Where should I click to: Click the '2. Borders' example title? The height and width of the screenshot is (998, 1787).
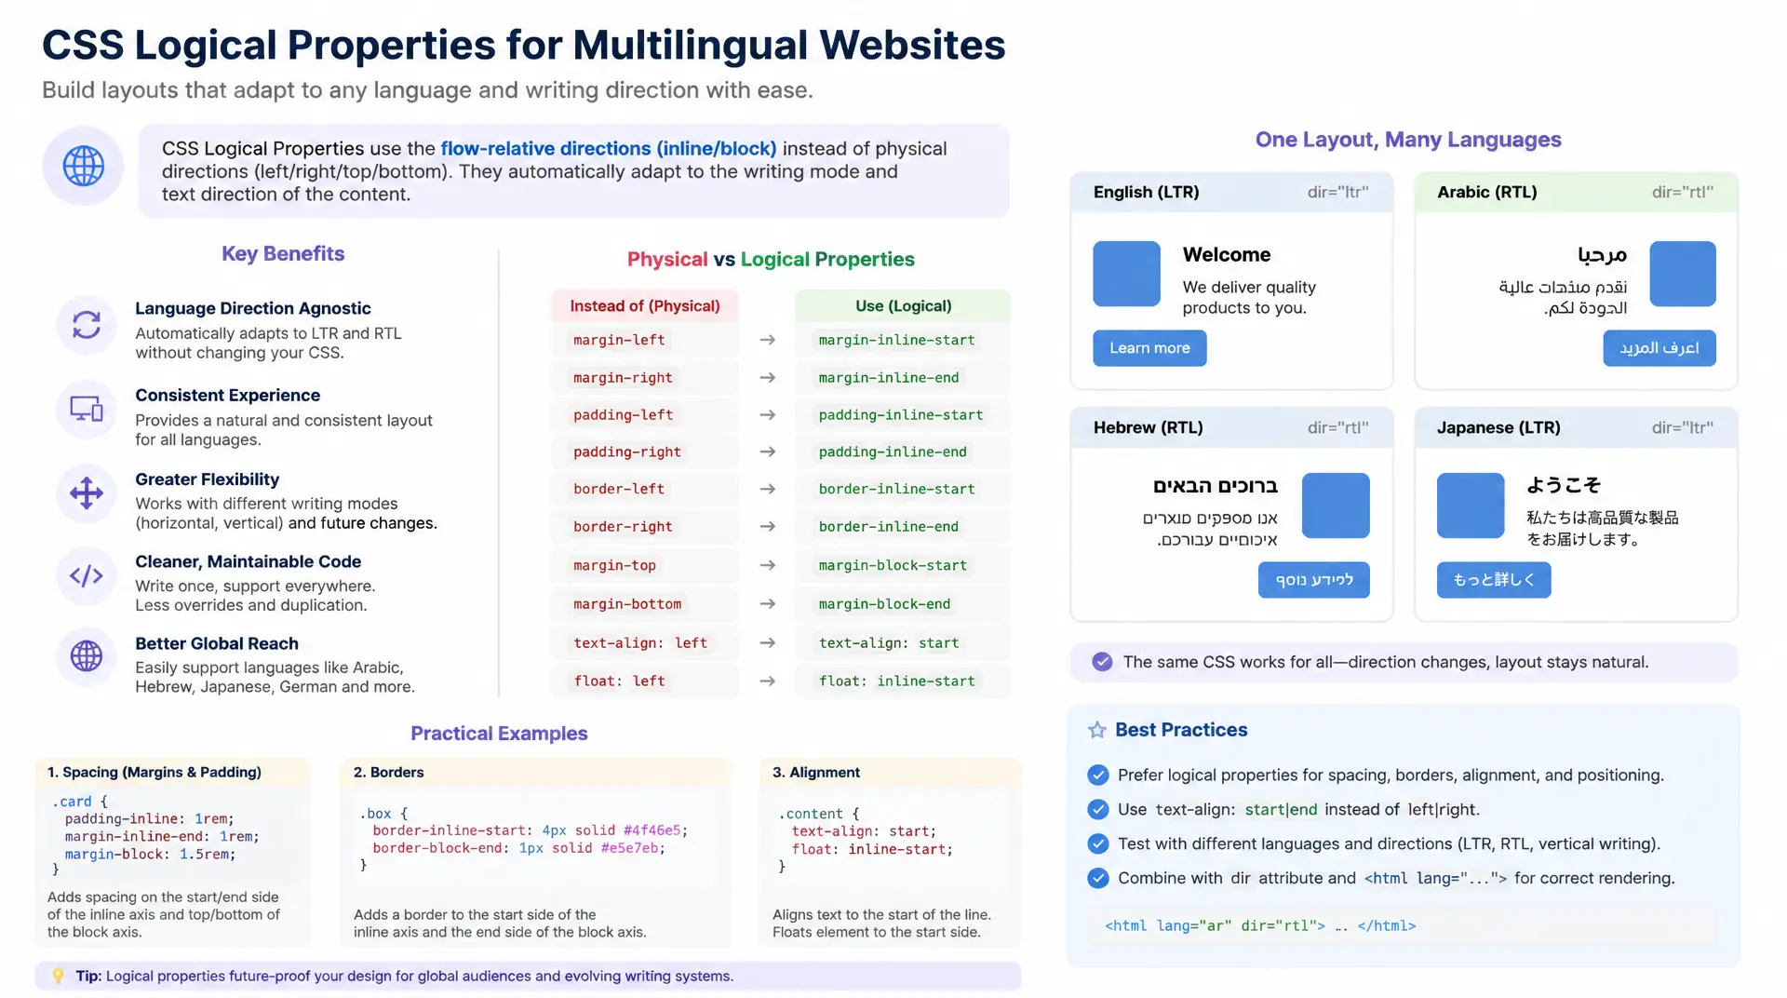pos(389,773)
